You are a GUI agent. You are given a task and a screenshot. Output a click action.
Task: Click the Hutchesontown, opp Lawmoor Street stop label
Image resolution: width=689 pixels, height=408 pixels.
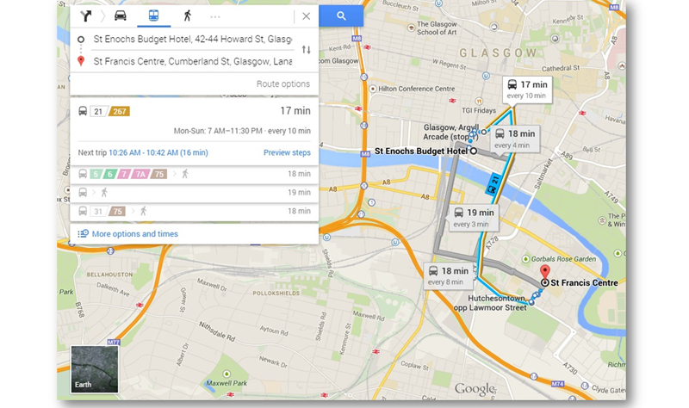pyautogui.click(x=490, y=303)
